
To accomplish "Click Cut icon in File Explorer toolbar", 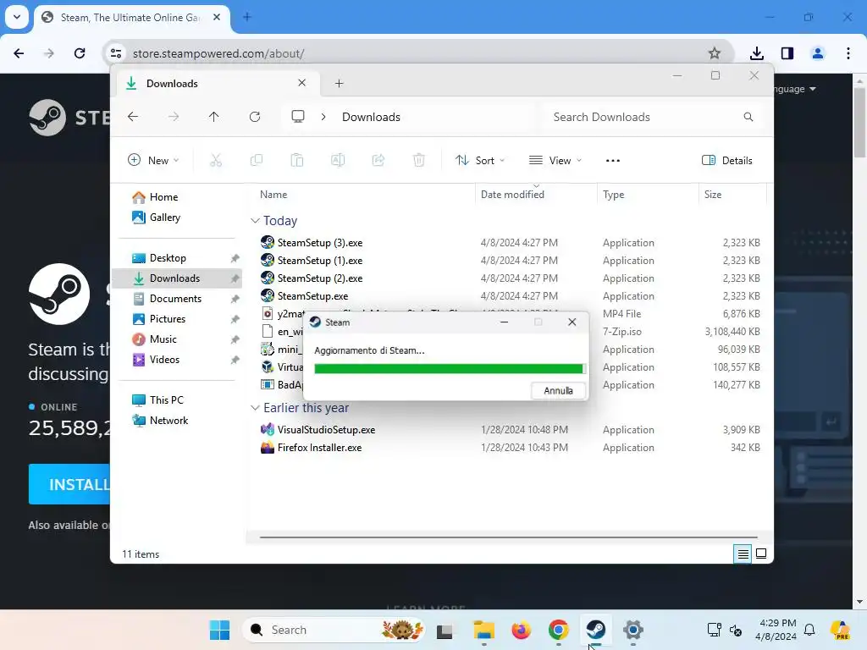I will point(216,160).
